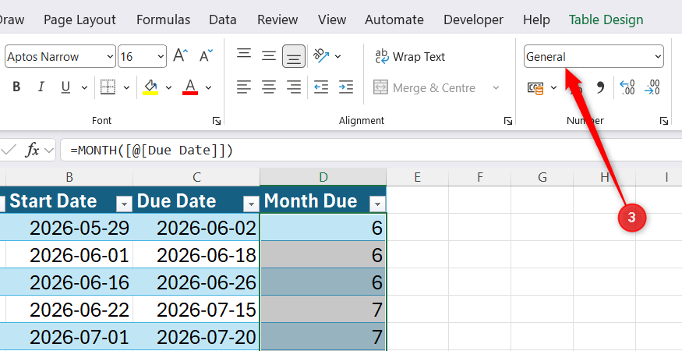Open accounting format dropdown arrow
The height and width of the screenshot is (351, 682).
pos(553,88)
